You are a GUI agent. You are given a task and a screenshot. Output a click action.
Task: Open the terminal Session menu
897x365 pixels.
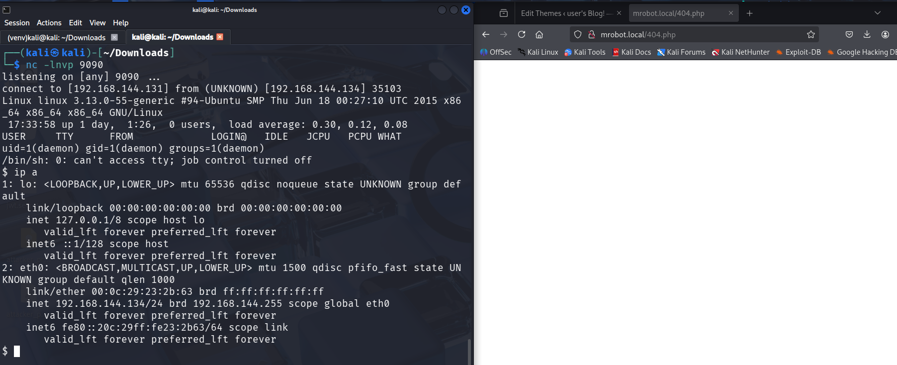[x=17, y=23]
